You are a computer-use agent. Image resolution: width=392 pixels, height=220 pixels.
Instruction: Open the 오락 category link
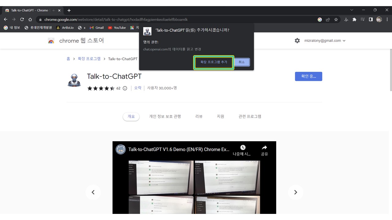tap(138, 88)
